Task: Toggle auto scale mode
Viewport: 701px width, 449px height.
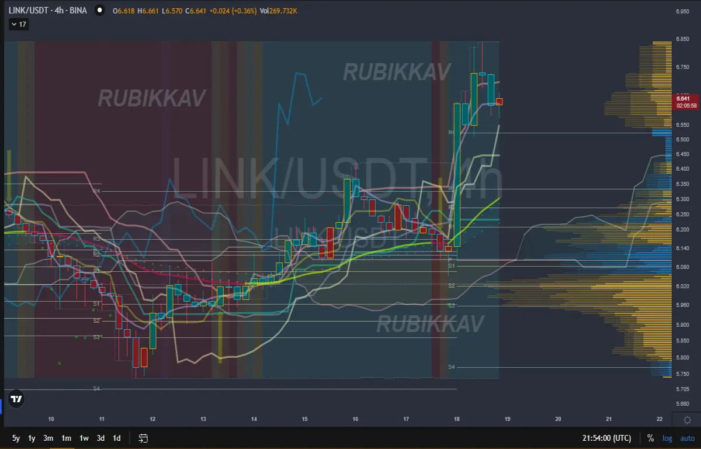Action: (687, 438)
